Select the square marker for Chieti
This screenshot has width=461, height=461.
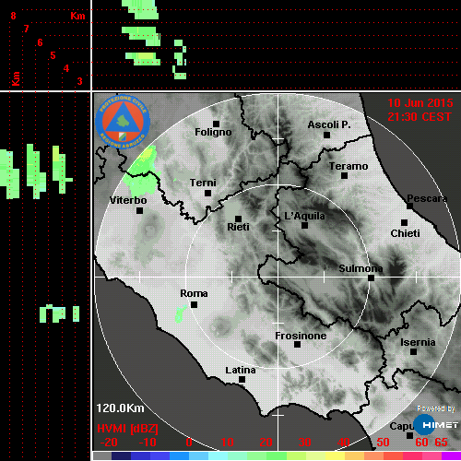point(405,222)
